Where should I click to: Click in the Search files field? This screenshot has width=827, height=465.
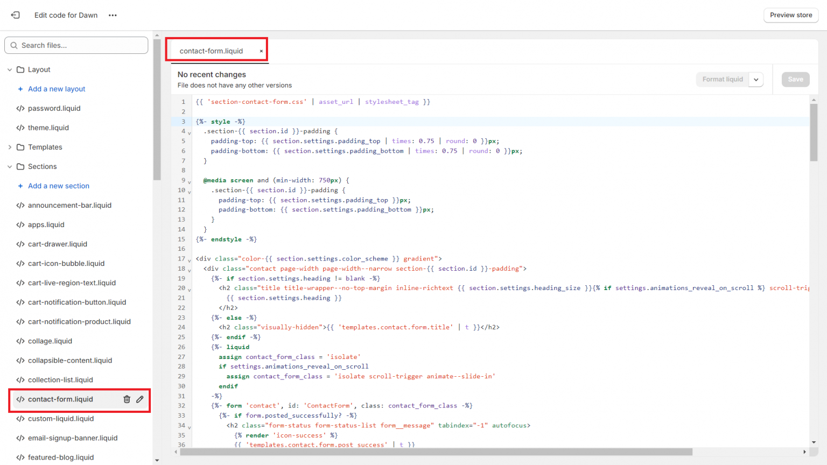pos(81,46)
